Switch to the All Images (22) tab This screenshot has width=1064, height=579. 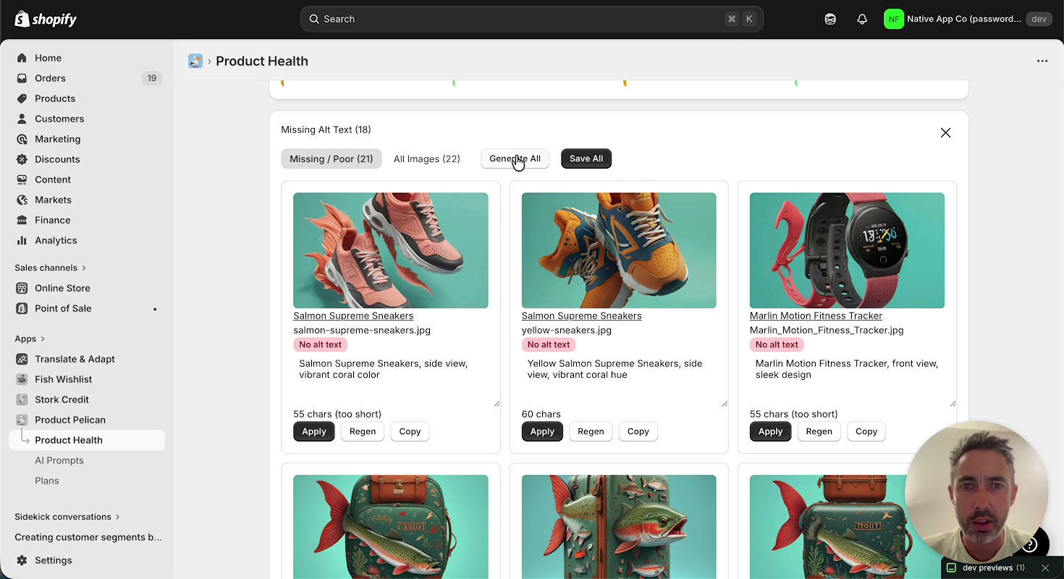[x=426, y=159]
